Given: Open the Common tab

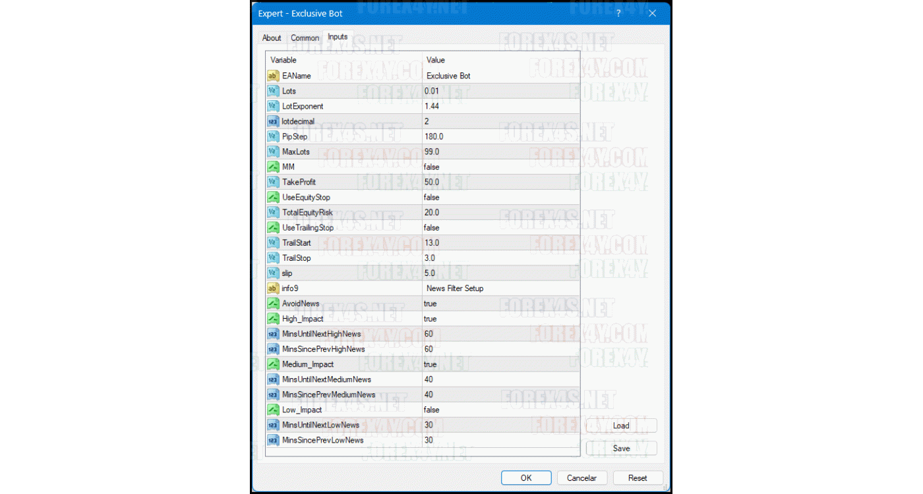Looking at the screenshot, I should (305, 38).
